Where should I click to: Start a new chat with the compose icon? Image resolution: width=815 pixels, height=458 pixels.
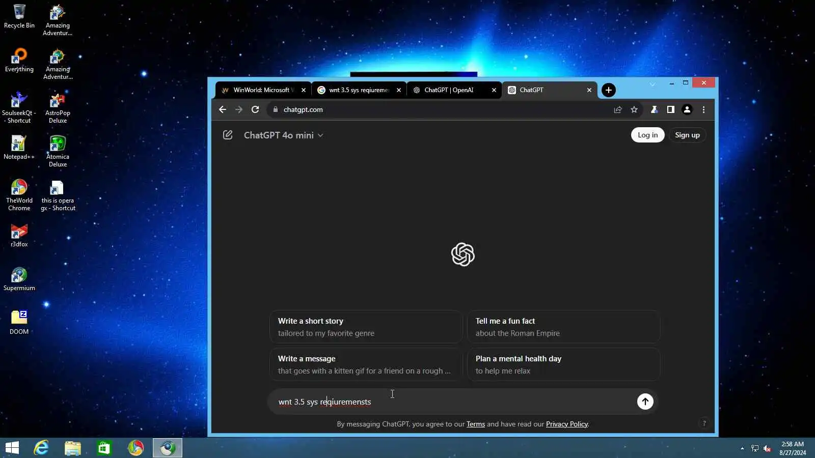point(228,135)
